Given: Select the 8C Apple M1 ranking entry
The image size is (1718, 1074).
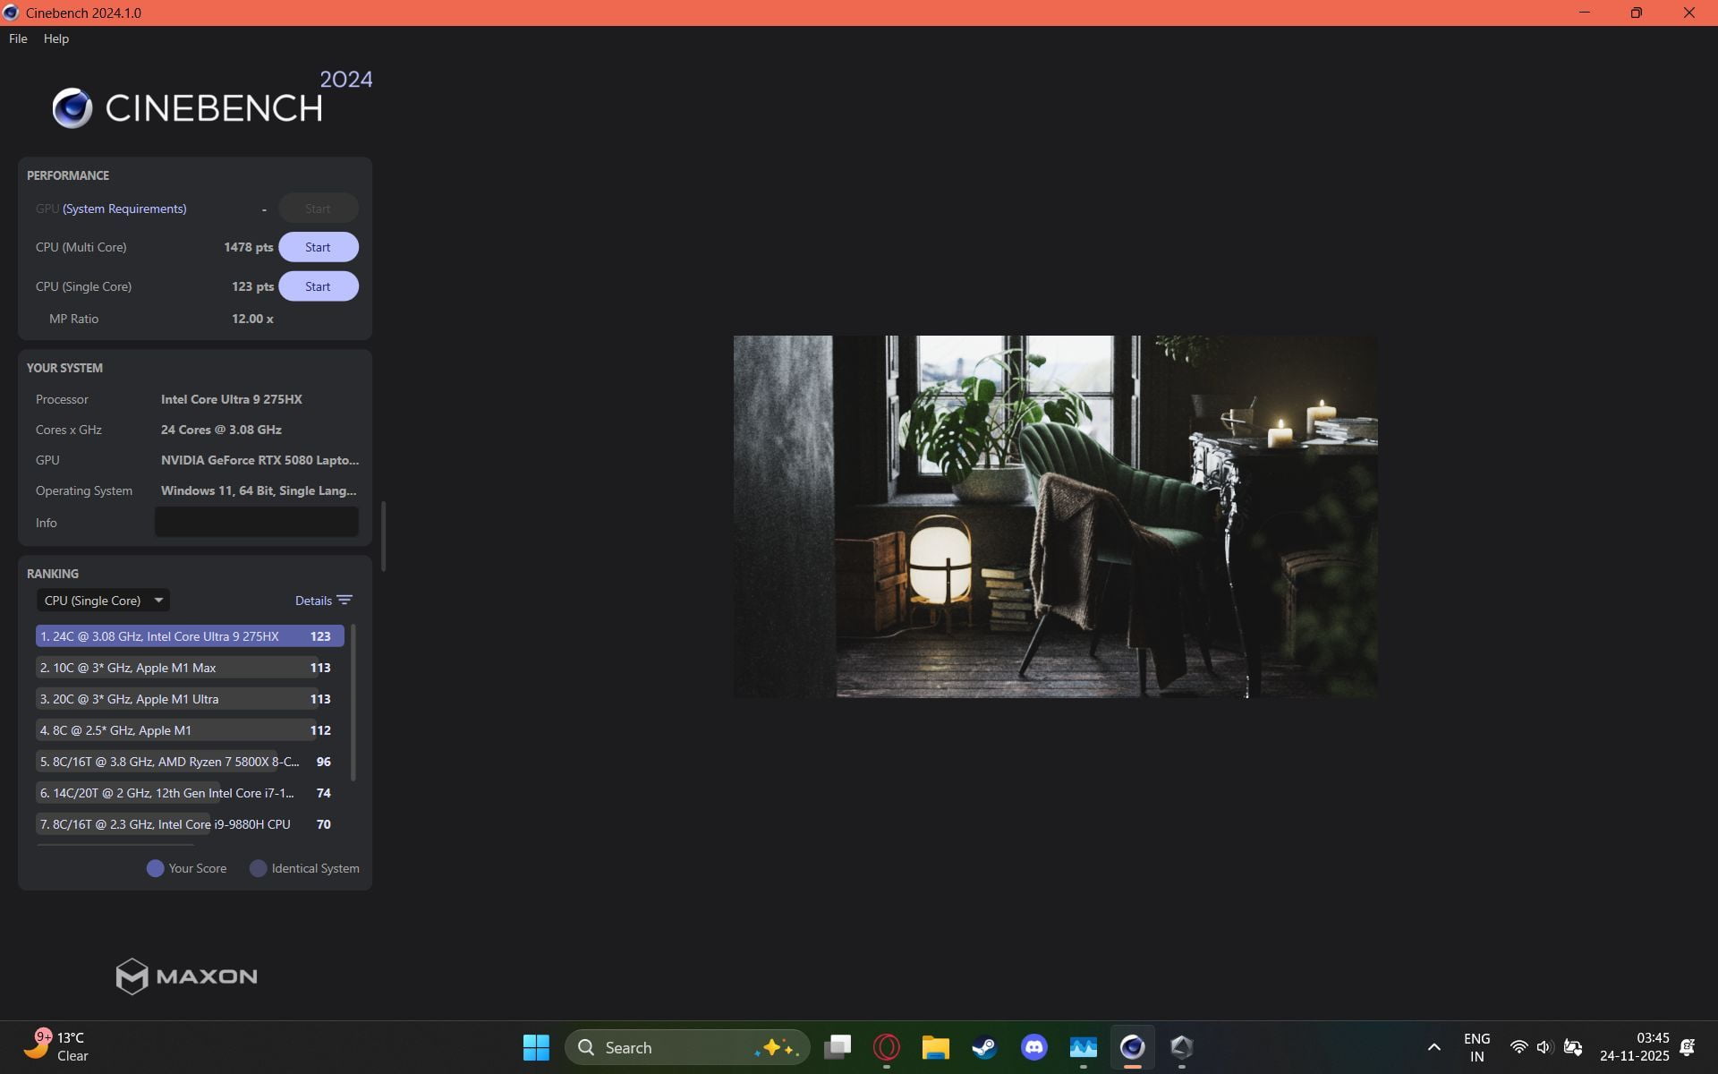Looking at the screenshot, I should click(190, 730).
